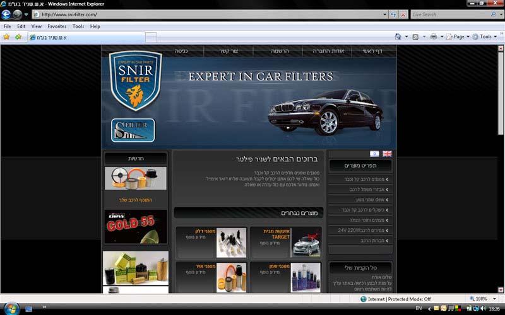Open כימקלים לרכב קל וכבד category
Viewport: 505px width, 315px height.
(360, 210)
